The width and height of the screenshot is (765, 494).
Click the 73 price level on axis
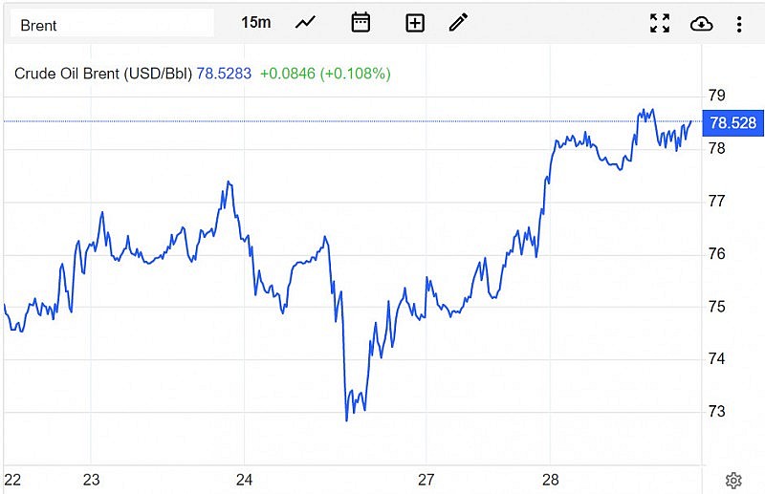pos(716,412)
